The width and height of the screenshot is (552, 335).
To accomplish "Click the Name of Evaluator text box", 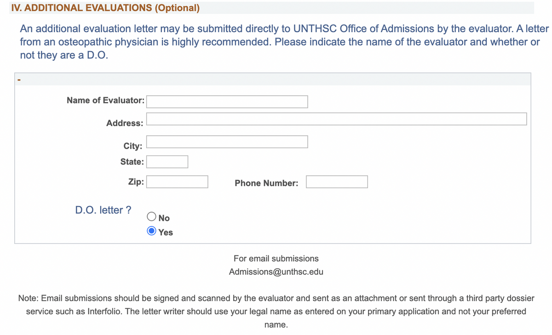I will [227, 102].
